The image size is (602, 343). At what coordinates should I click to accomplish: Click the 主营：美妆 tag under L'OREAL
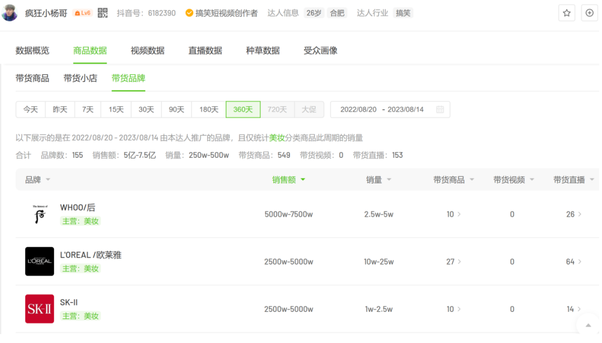[x=80, y=269]
